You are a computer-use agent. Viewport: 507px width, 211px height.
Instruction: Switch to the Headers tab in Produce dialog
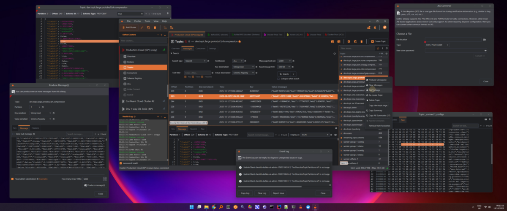coord(35,127)
